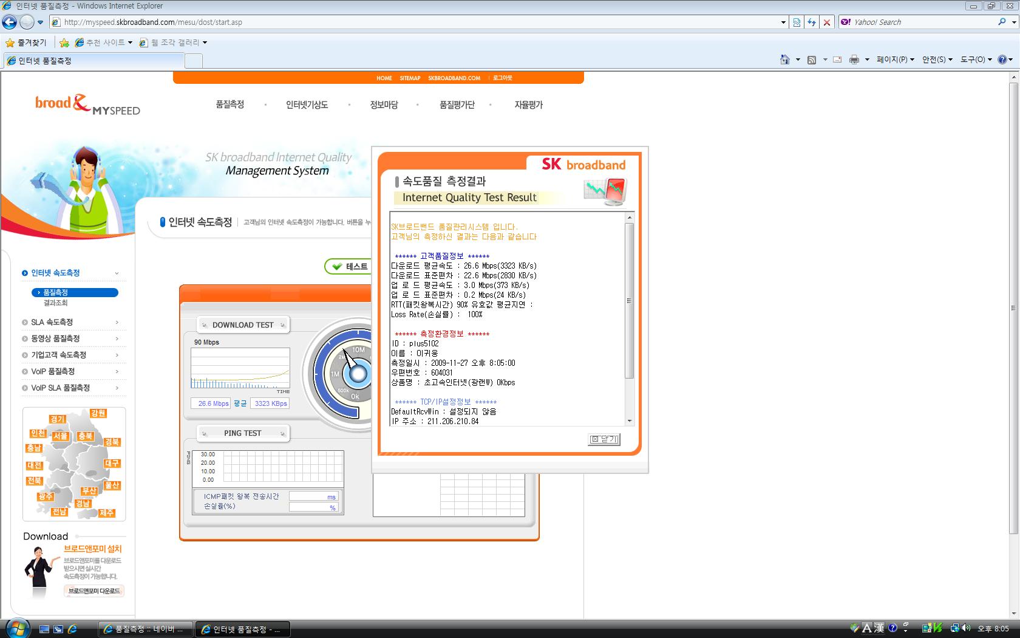Viewport: 1020px width, 638px height.
Task: Click the broad& MYSPEED logo
Action: [87, 104]
